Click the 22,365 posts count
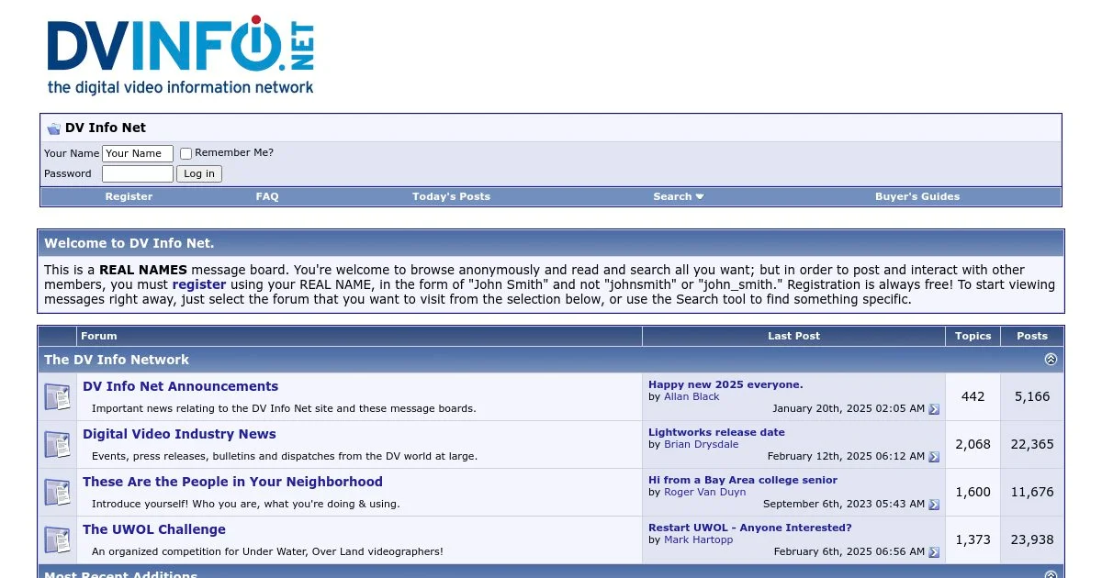Screen dimensions: 1102x578 point(1032,444)
